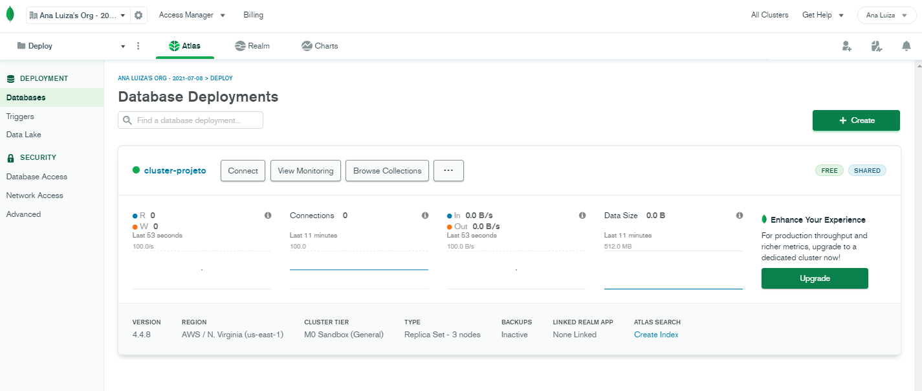Click the Connect button
This screenshot has width=922, height=391.
pos(243,171)
